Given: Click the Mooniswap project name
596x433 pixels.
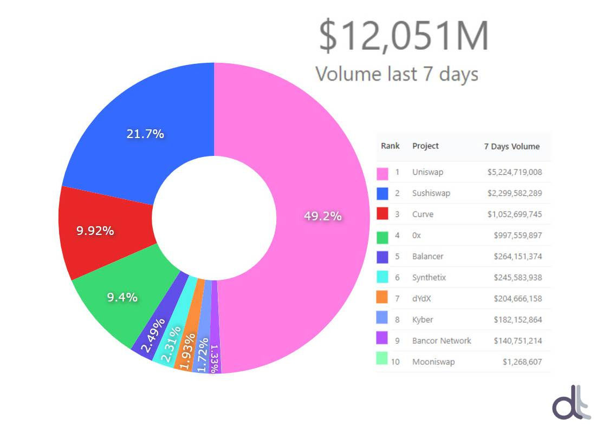Looking at the screenshot, I should 433,362.
